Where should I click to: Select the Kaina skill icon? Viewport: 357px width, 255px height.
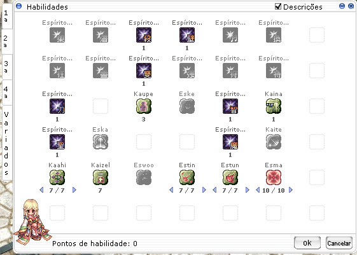pyautogui.click(x=274, y=106)
